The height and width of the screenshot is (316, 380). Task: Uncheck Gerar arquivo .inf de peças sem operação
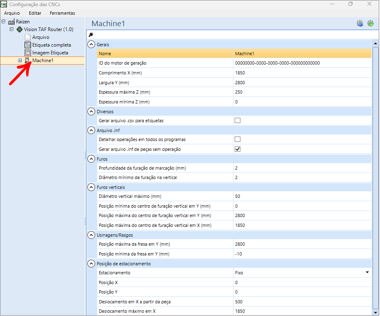coord(238,149)
